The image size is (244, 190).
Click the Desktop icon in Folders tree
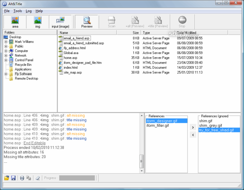click(6, 37)
